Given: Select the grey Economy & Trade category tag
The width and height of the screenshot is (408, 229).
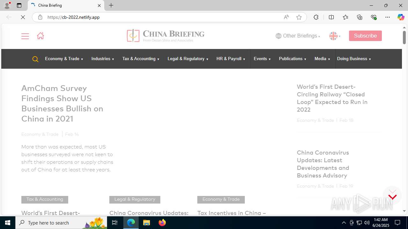Looking at the screenshot, I should point(221,199).
